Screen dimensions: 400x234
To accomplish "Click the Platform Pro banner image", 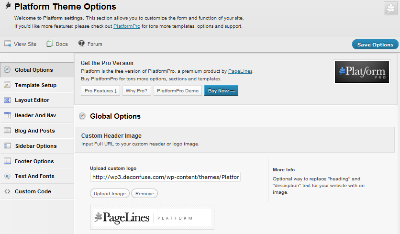I will click(x=362, y=72).
